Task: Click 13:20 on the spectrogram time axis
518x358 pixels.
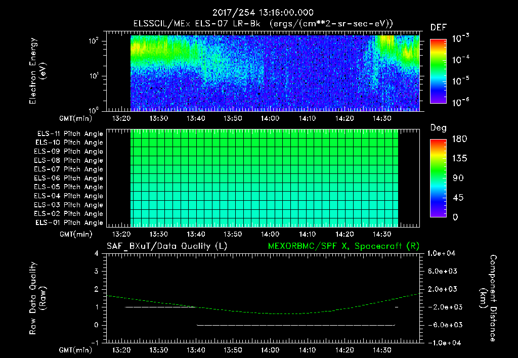Action: [x=121, y=118]
